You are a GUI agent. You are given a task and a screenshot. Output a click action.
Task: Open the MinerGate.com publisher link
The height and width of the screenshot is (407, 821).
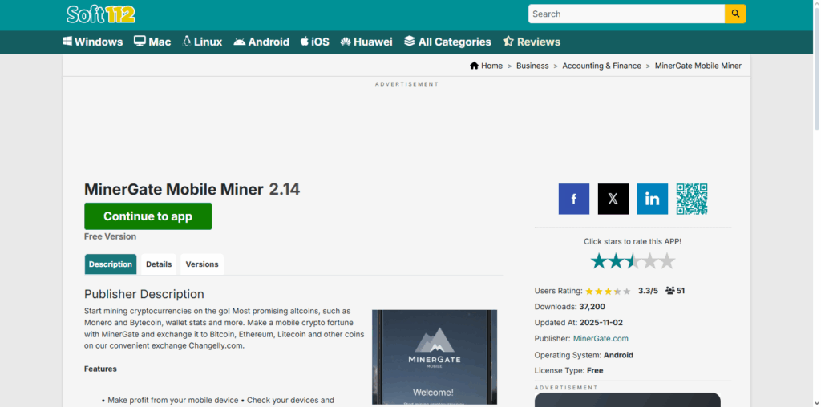point(601,338)
